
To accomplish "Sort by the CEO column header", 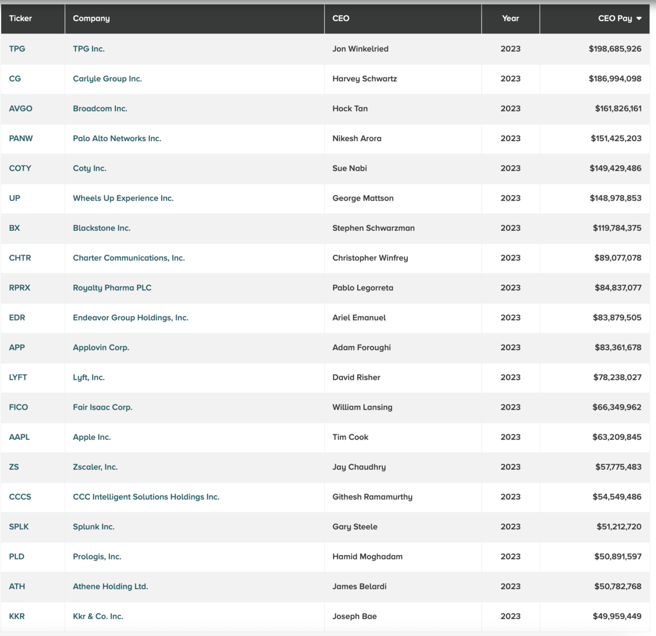I will [x=341, y=18].
